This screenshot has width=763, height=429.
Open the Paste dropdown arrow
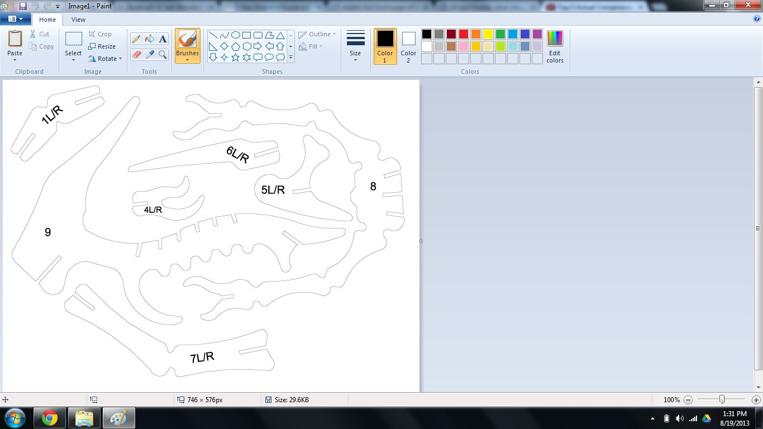15,59
